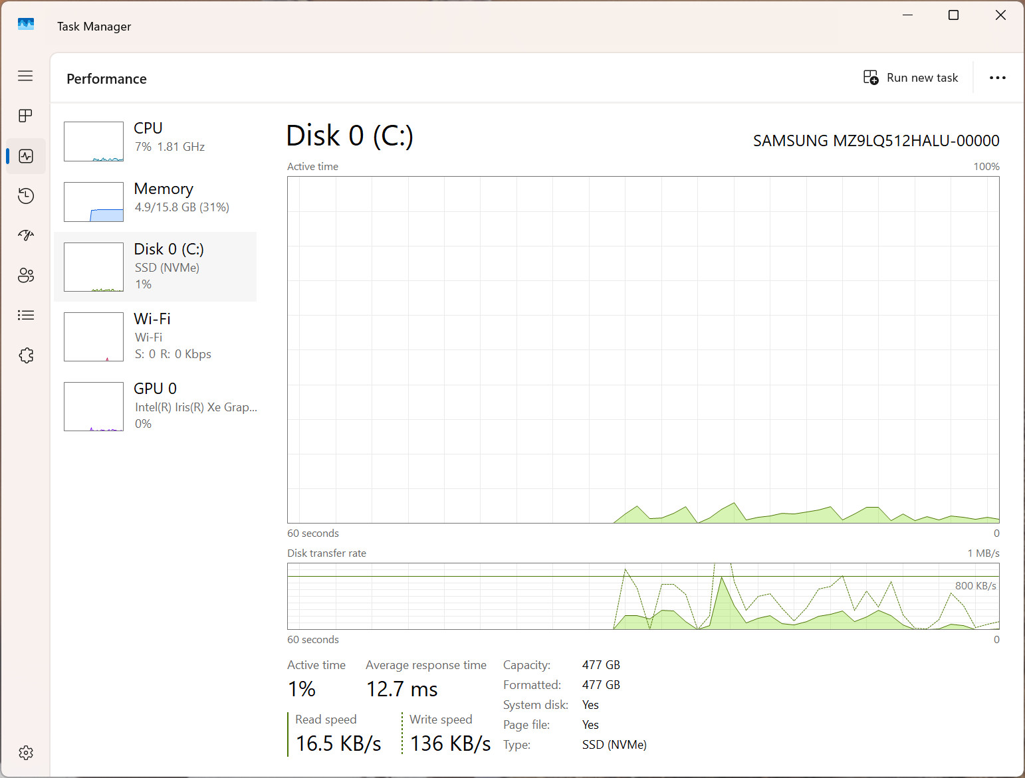Open the Users page icon

26,275
